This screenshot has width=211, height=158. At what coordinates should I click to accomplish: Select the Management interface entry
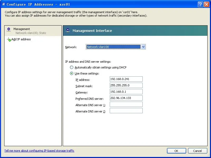[x=33, y=31]
